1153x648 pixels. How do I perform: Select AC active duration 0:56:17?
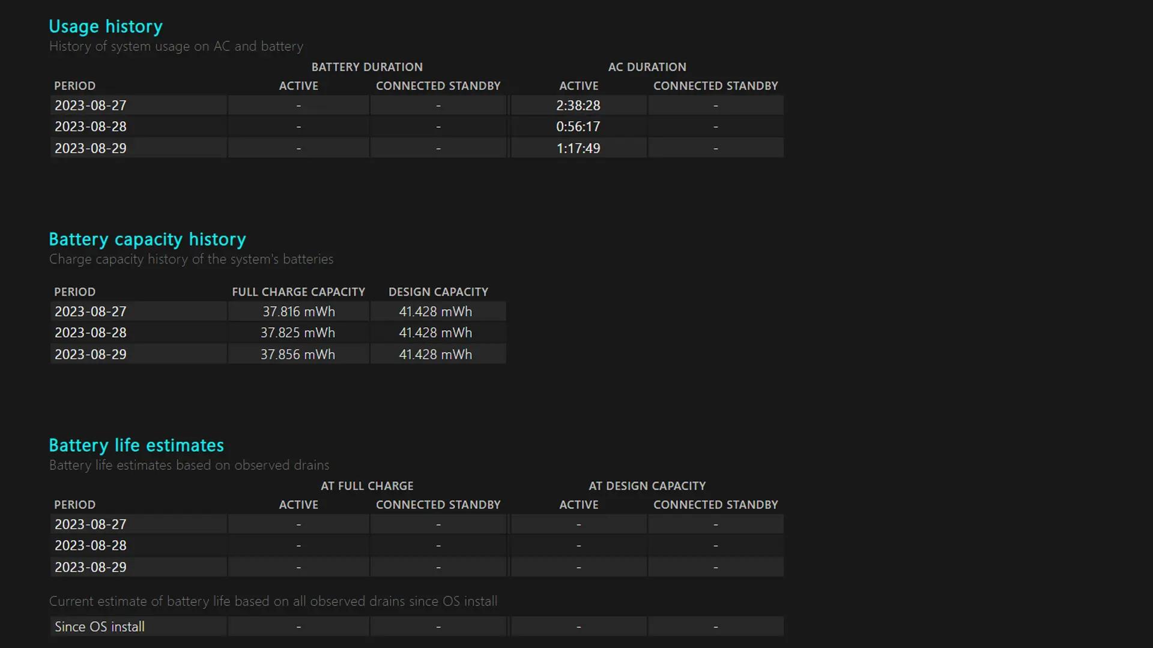click(x=578, y=127)
